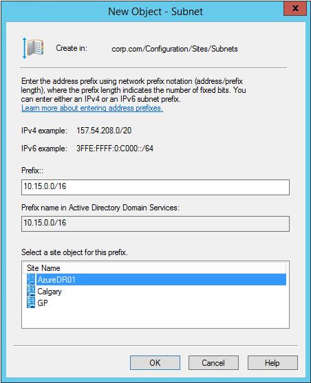Image resolution: width=311 pixels, height=383 pixels.
Task: Click the Calgary site icon
Action: point(31,291)
